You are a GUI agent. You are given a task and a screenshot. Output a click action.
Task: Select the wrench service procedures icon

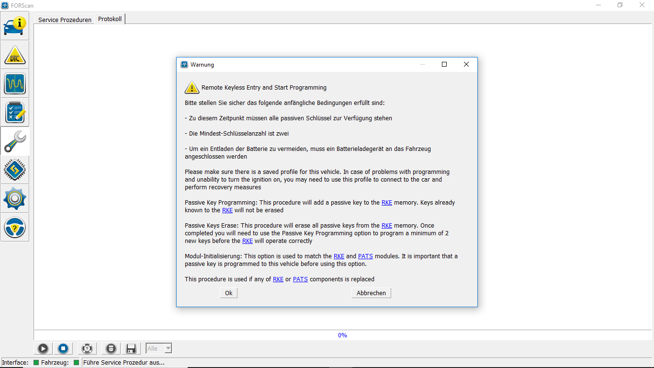coord(15,141)
